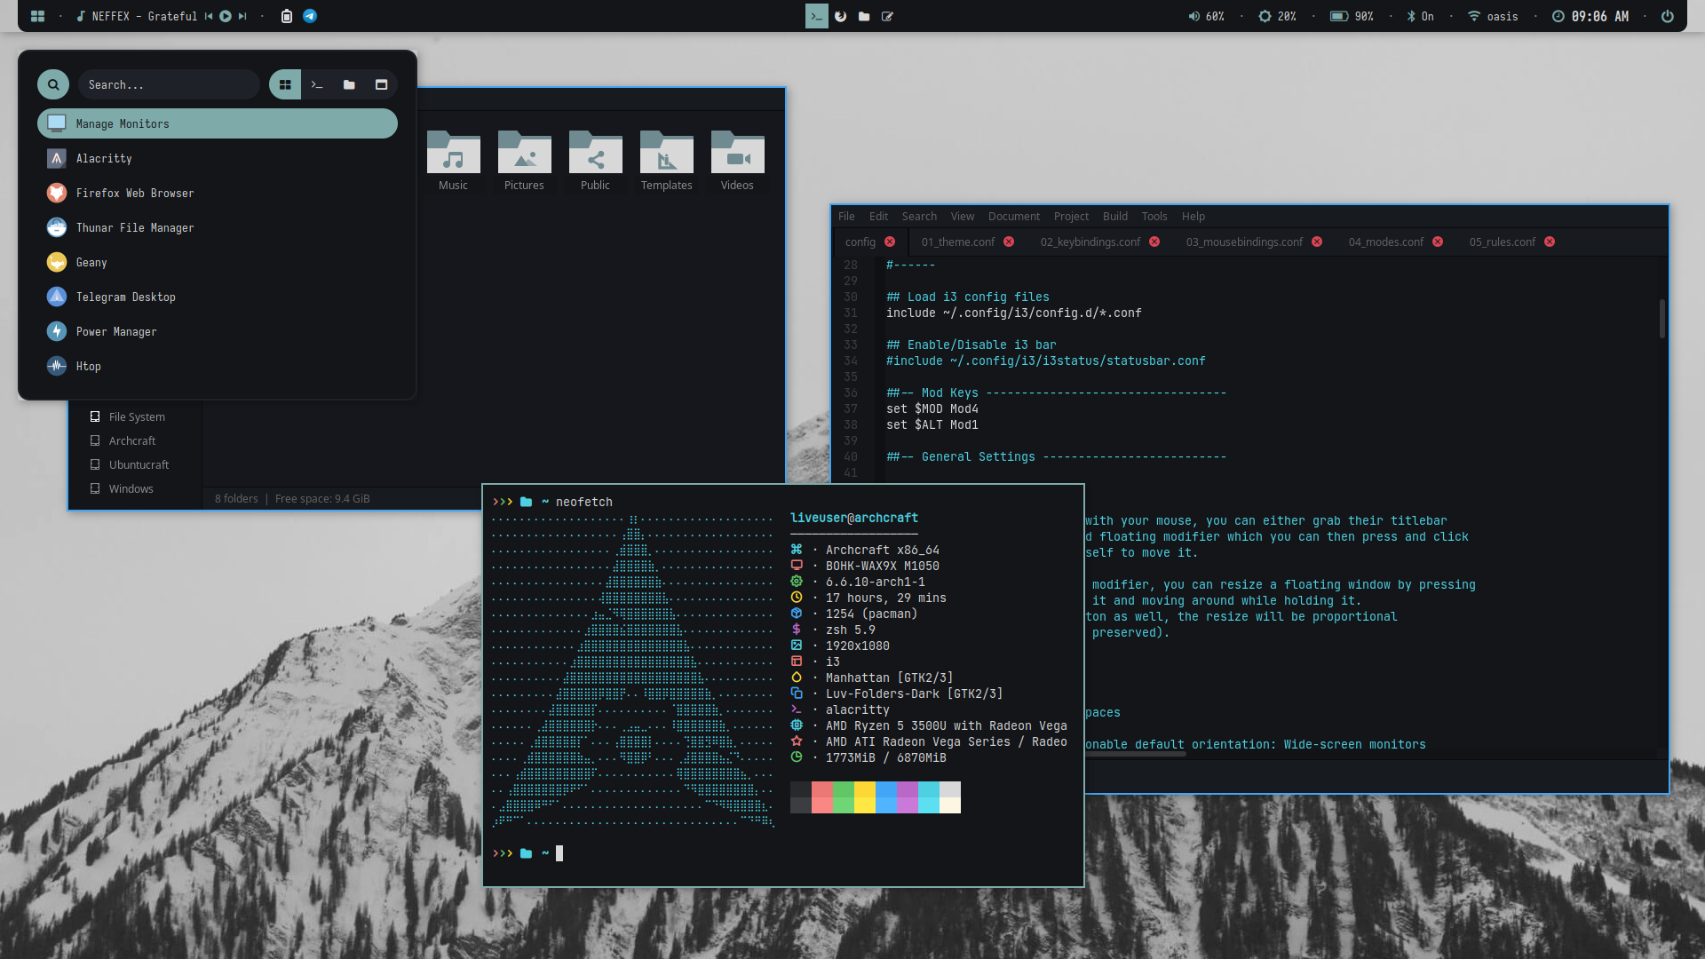Switch to 02_keybindings.conf tab

pos(1090,242)
